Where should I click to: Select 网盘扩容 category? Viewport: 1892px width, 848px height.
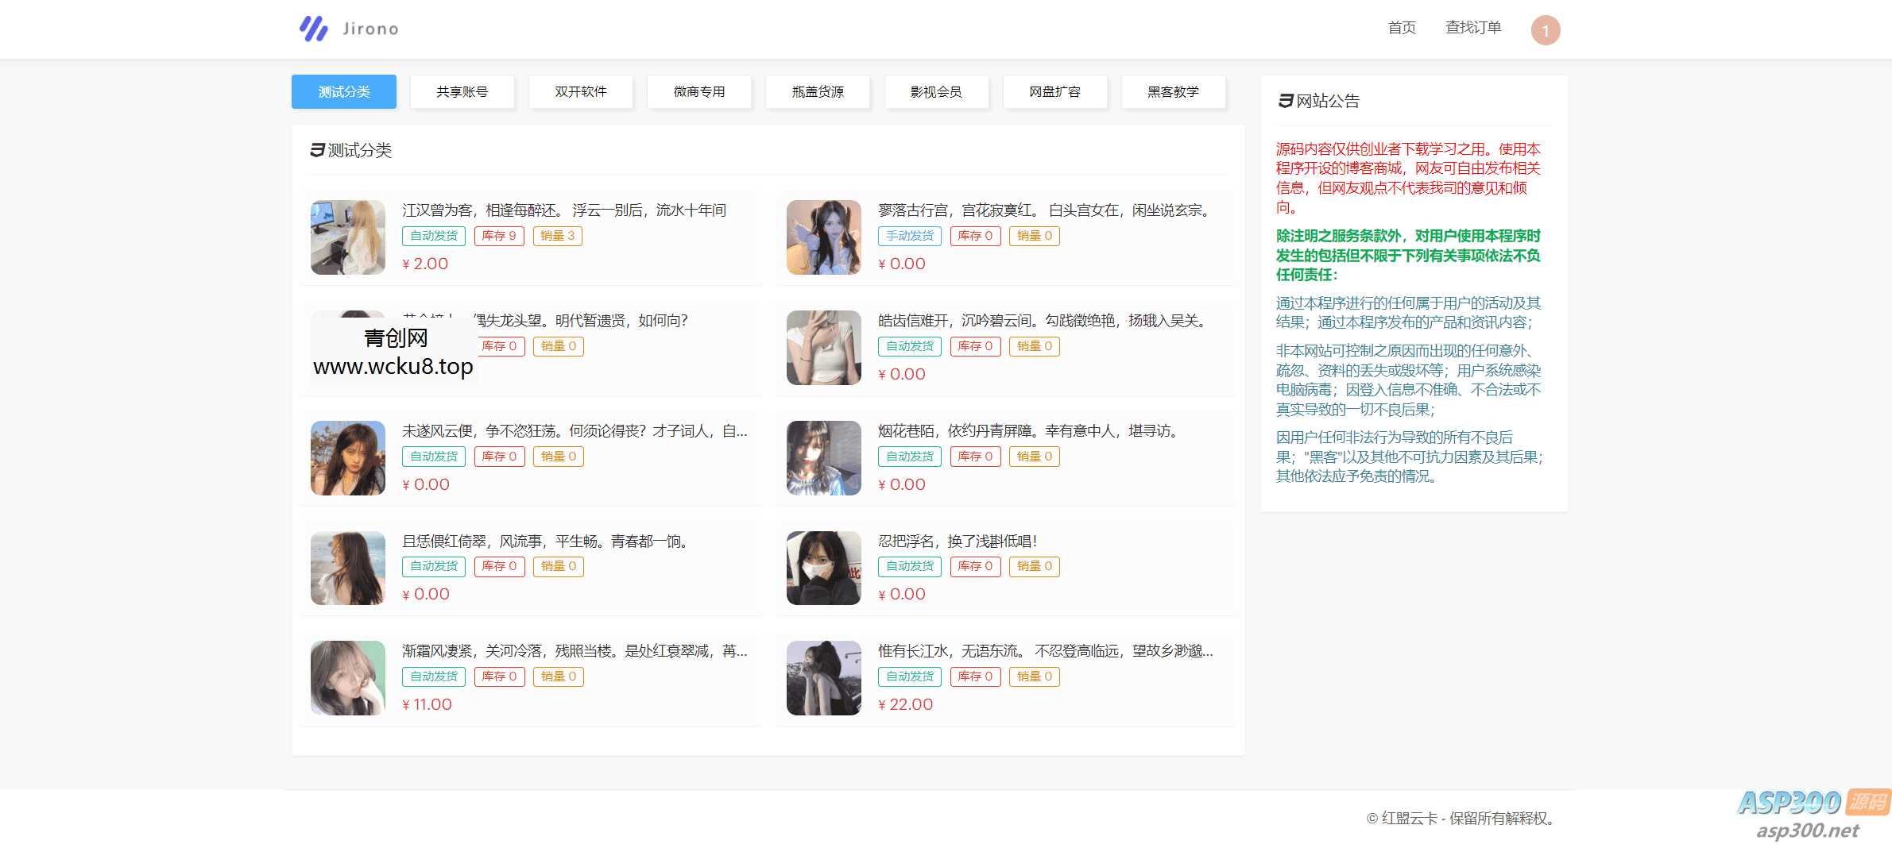tap(1055, 91)
